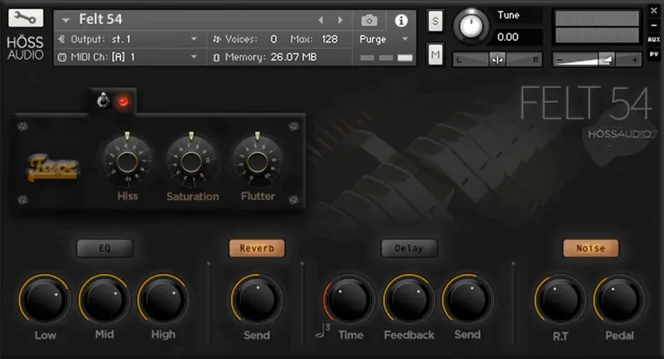This screenshot has height=359, width=664.
Task: Disable the Reverb section
Action: pos(256,248)
